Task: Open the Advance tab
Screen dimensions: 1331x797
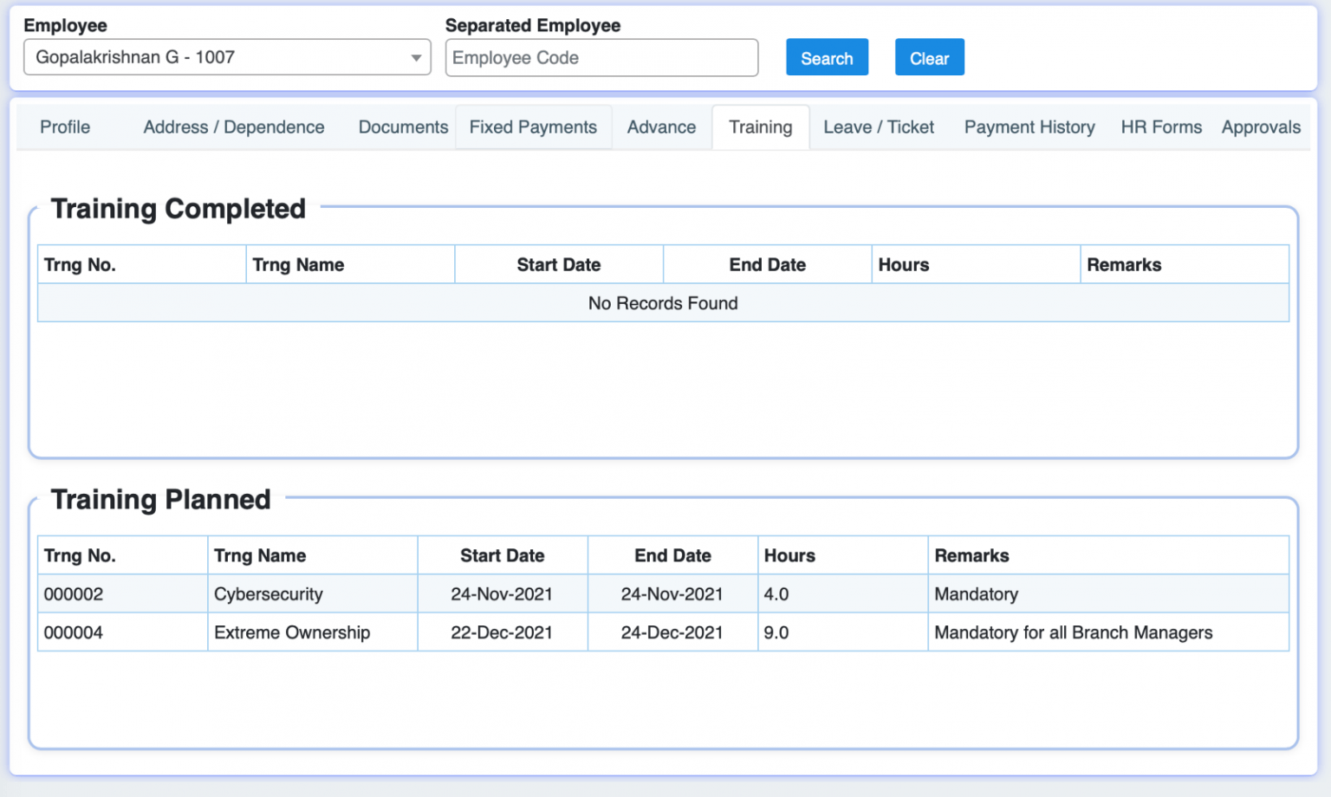Action: pyautogui.click(x=661, y=127)
